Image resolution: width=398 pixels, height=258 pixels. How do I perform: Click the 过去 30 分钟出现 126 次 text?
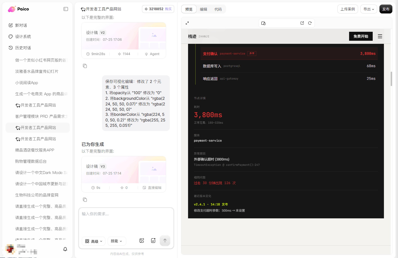[x=215, y=183]
